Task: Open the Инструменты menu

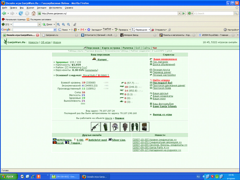Action: [55, 8]
